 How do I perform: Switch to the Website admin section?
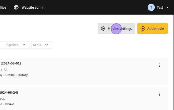click(x=33, y=7)
